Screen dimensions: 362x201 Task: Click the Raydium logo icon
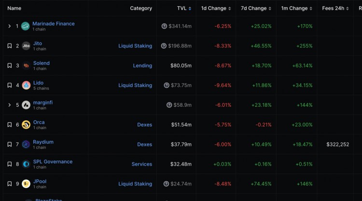26,144
